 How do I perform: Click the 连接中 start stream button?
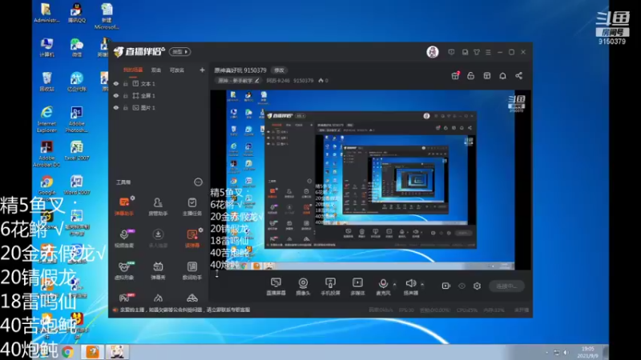coord(506,286)
